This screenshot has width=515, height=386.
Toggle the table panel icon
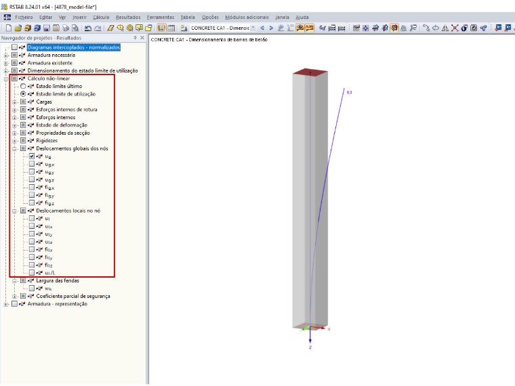tap(171, 28)
